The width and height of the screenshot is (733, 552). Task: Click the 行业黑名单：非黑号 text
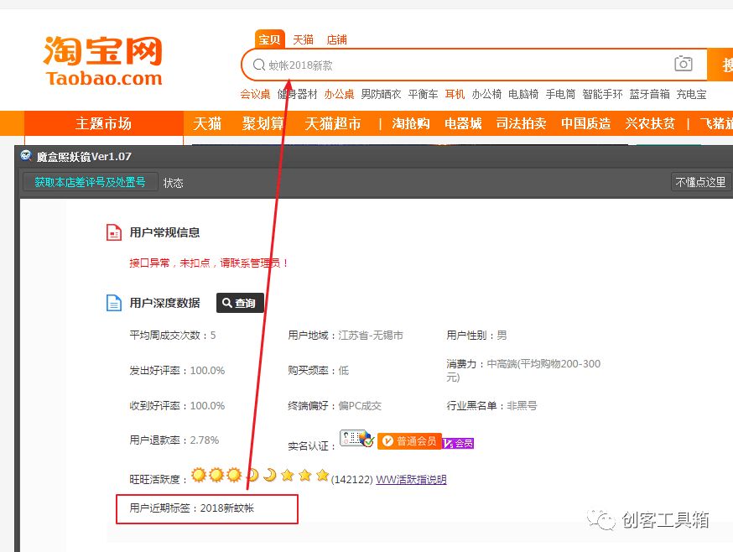[491, 405]
